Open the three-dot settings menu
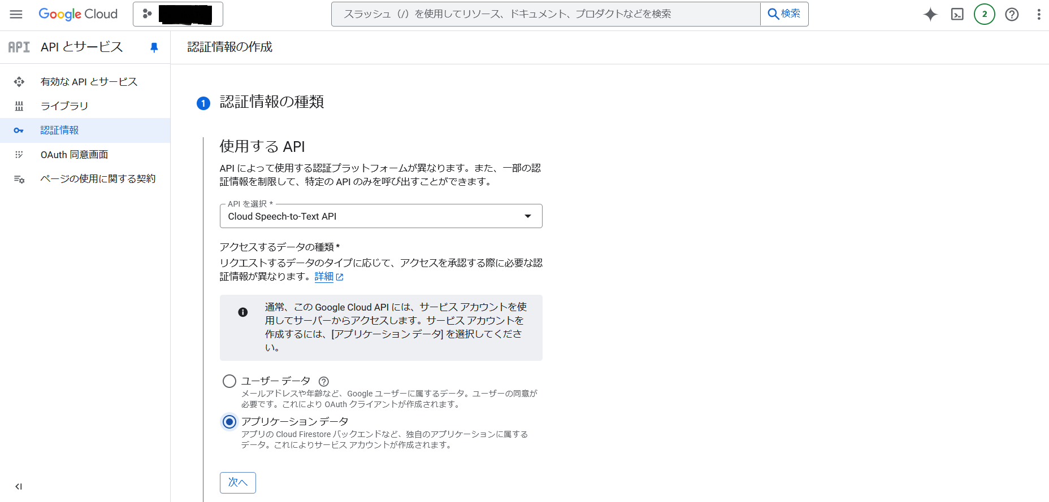Image resolution: width=1049 pixels, height=502 pixels. (x=1038, y=14)
